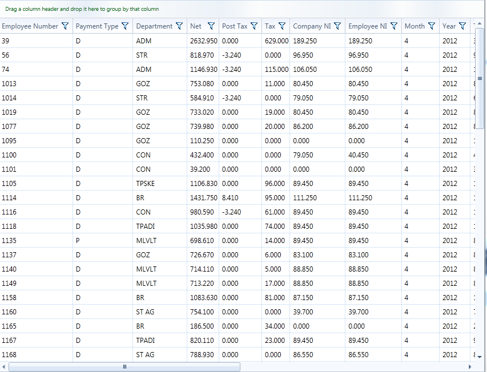Image resolution: width=487 pixels, height=372 pixels.
Task: Open filter for Employee NI column
Action: click(394, 26)
